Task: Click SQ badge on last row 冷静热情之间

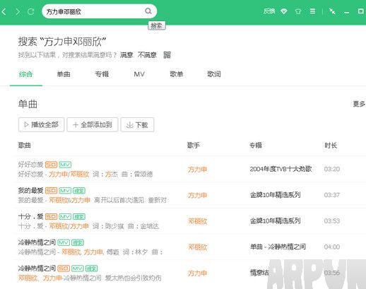Action: 64,269
